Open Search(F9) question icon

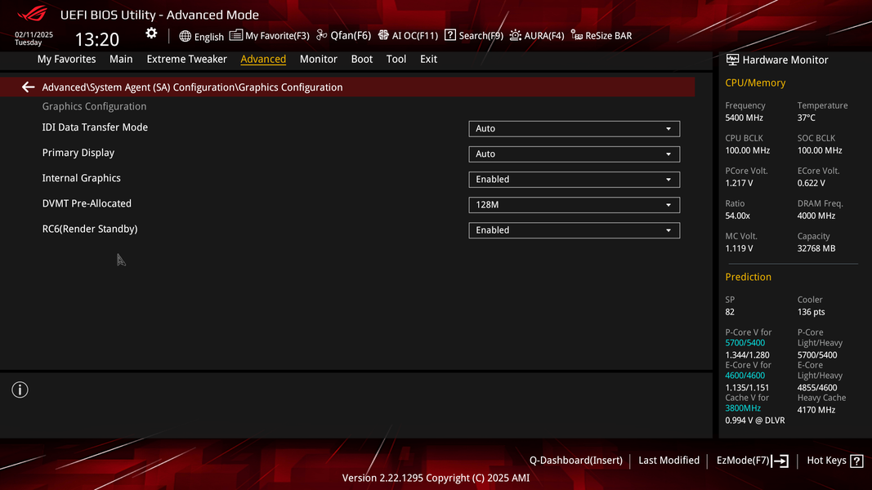tap(450, 35)
